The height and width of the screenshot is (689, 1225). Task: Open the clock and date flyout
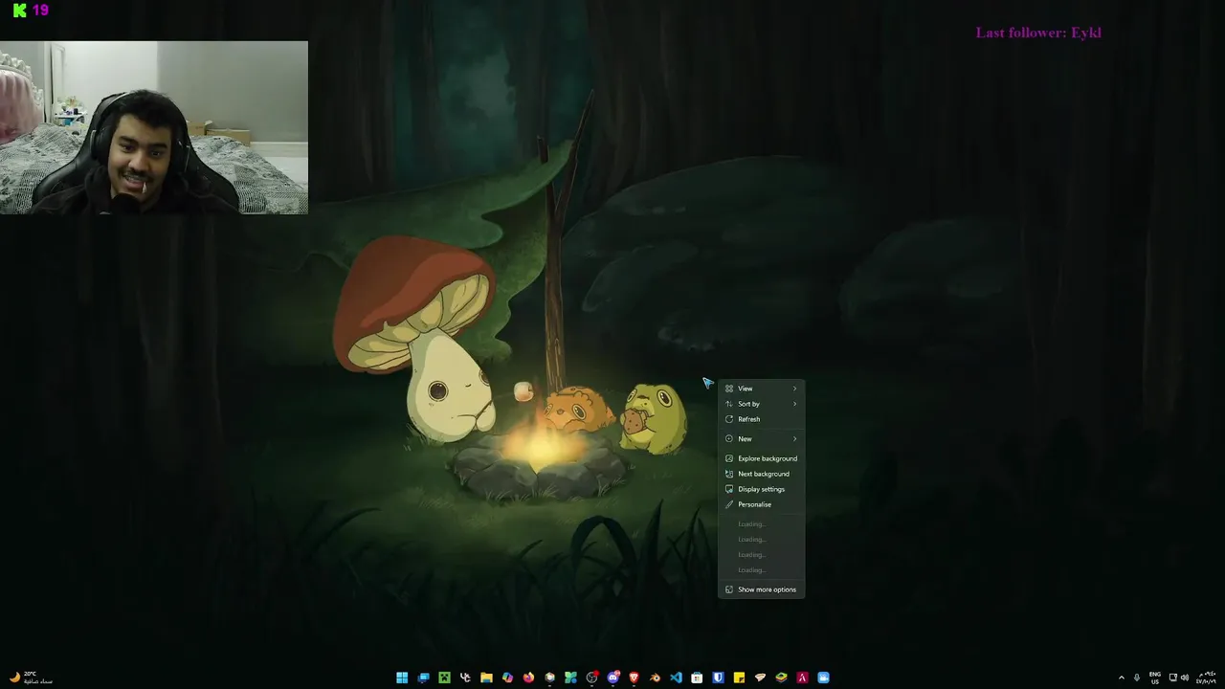tap(1206, 678)
